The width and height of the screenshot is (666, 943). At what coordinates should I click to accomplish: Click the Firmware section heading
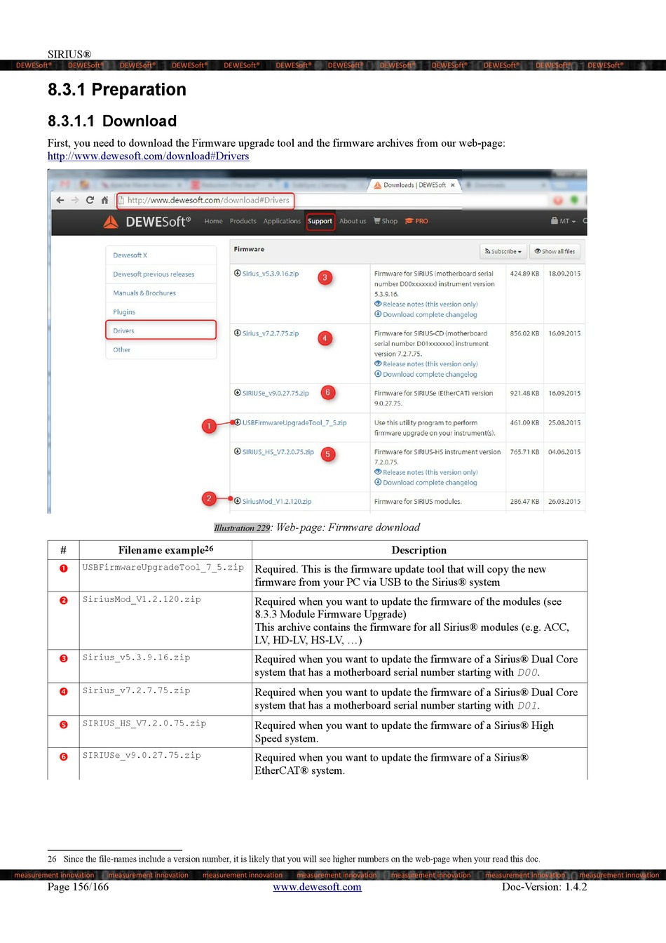pyautogui.click(x=249, y=249)
